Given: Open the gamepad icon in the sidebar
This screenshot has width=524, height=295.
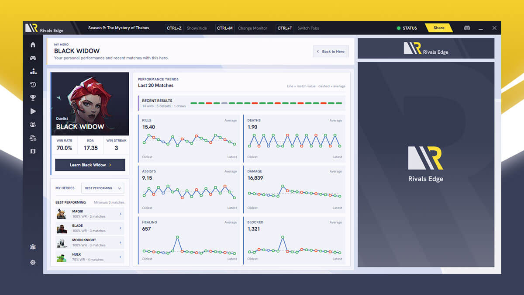Looking at the screenshot, I should pyautogui.click(x=33, y=58).
